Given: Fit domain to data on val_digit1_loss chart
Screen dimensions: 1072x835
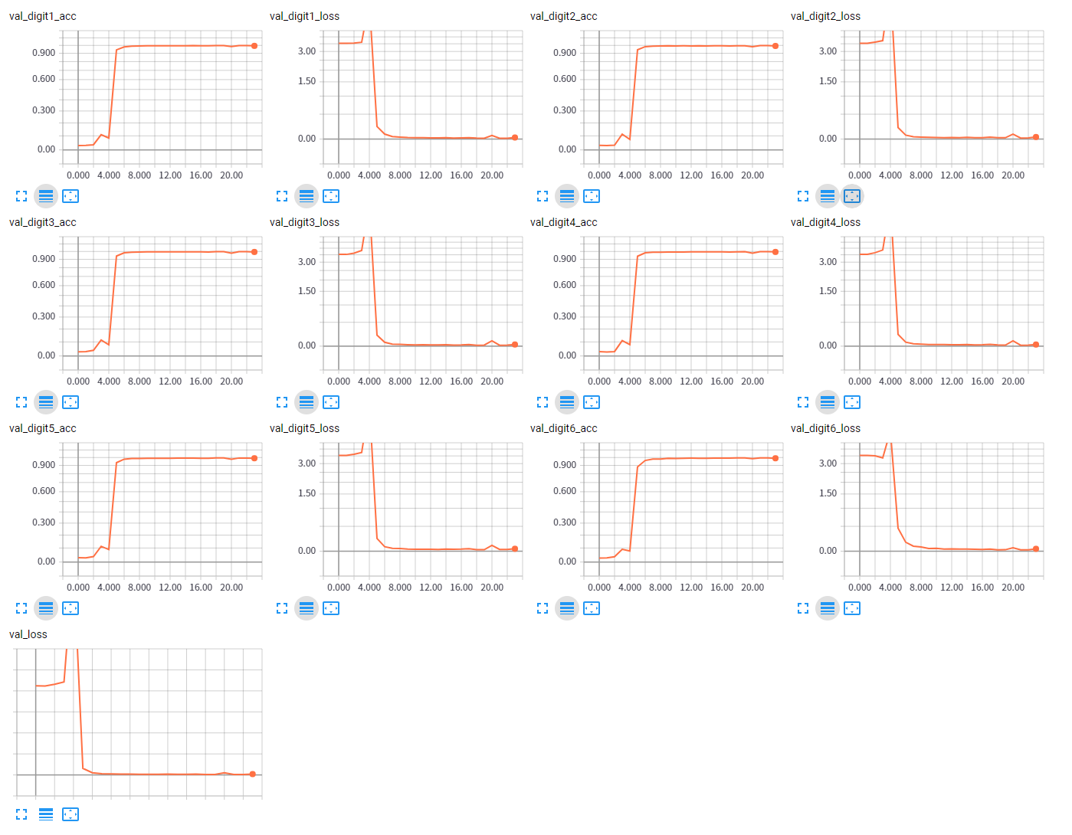Looking at the screenshot, I should coord(331,196).
